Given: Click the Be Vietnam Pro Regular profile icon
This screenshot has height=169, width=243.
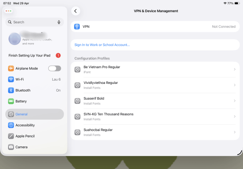Looking at the screenshot, I should tap(77, 69).
